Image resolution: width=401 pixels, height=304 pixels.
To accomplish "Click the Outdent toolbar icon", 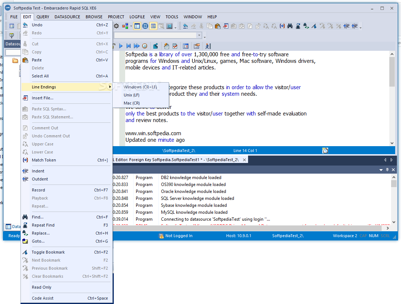I will tap(355, 26).
